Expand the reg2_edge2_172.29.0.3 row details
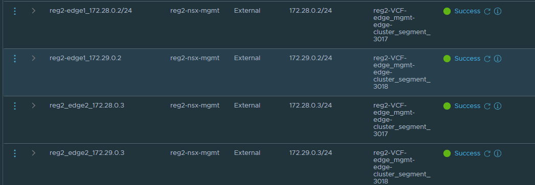Viewport: 535px width, 185px height. pos(33,153)
